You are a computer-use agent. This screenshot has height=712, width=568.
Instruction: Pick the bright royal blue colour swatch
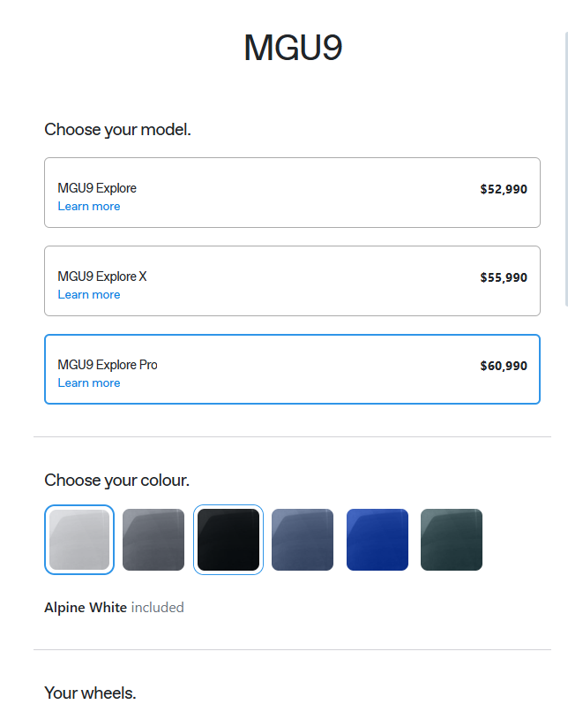tap(377, 540)
